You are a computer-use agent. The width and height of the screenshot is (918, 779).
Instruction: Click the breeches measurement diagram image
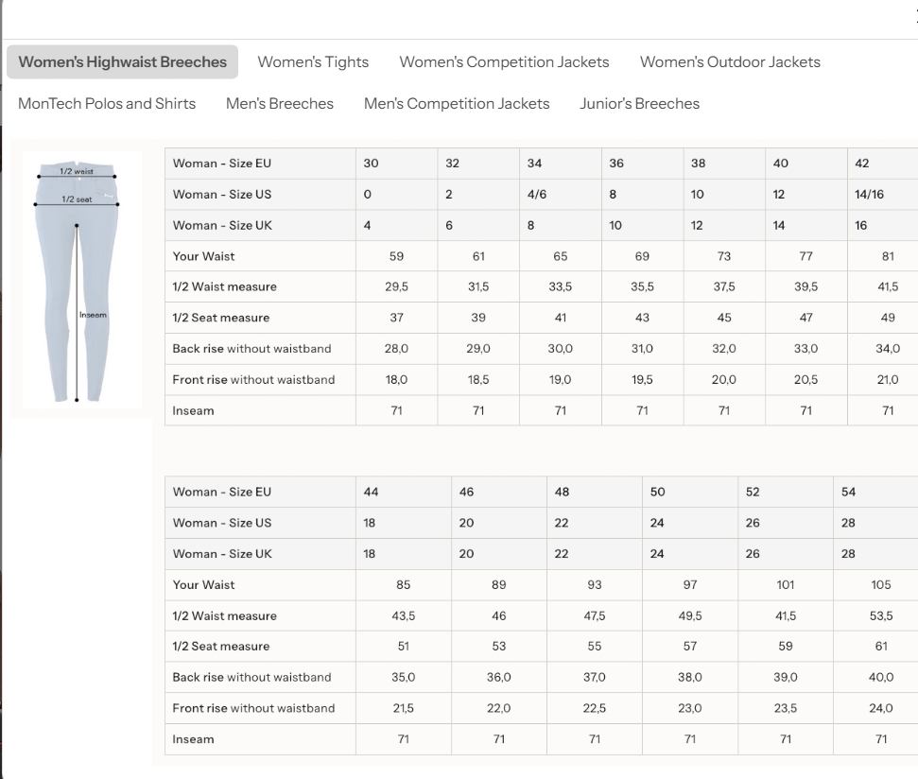[82, 284]
